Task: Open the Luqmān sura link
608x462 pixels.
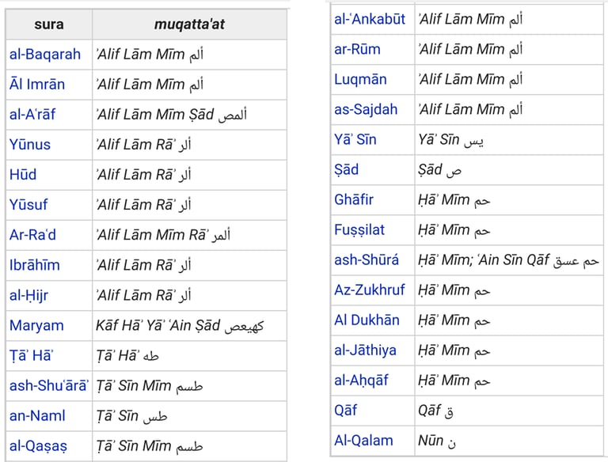Action: coord(360,79)
